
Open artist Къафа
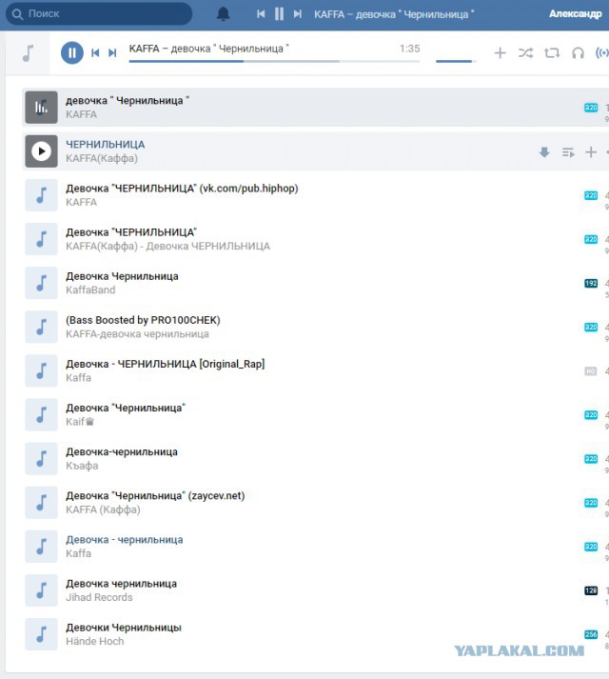pos(82,466)
